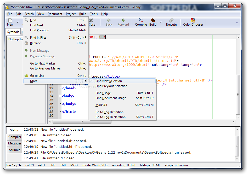
Task: Open the Build dropdown arrow
Action: point(161,22)
